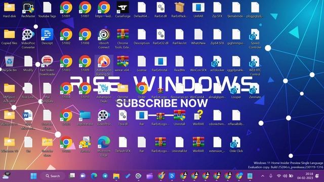Image resolution: width=324 pixels, height=182 pixels.
Task: Select the 7zra.dll file
Action: point(123,117)
